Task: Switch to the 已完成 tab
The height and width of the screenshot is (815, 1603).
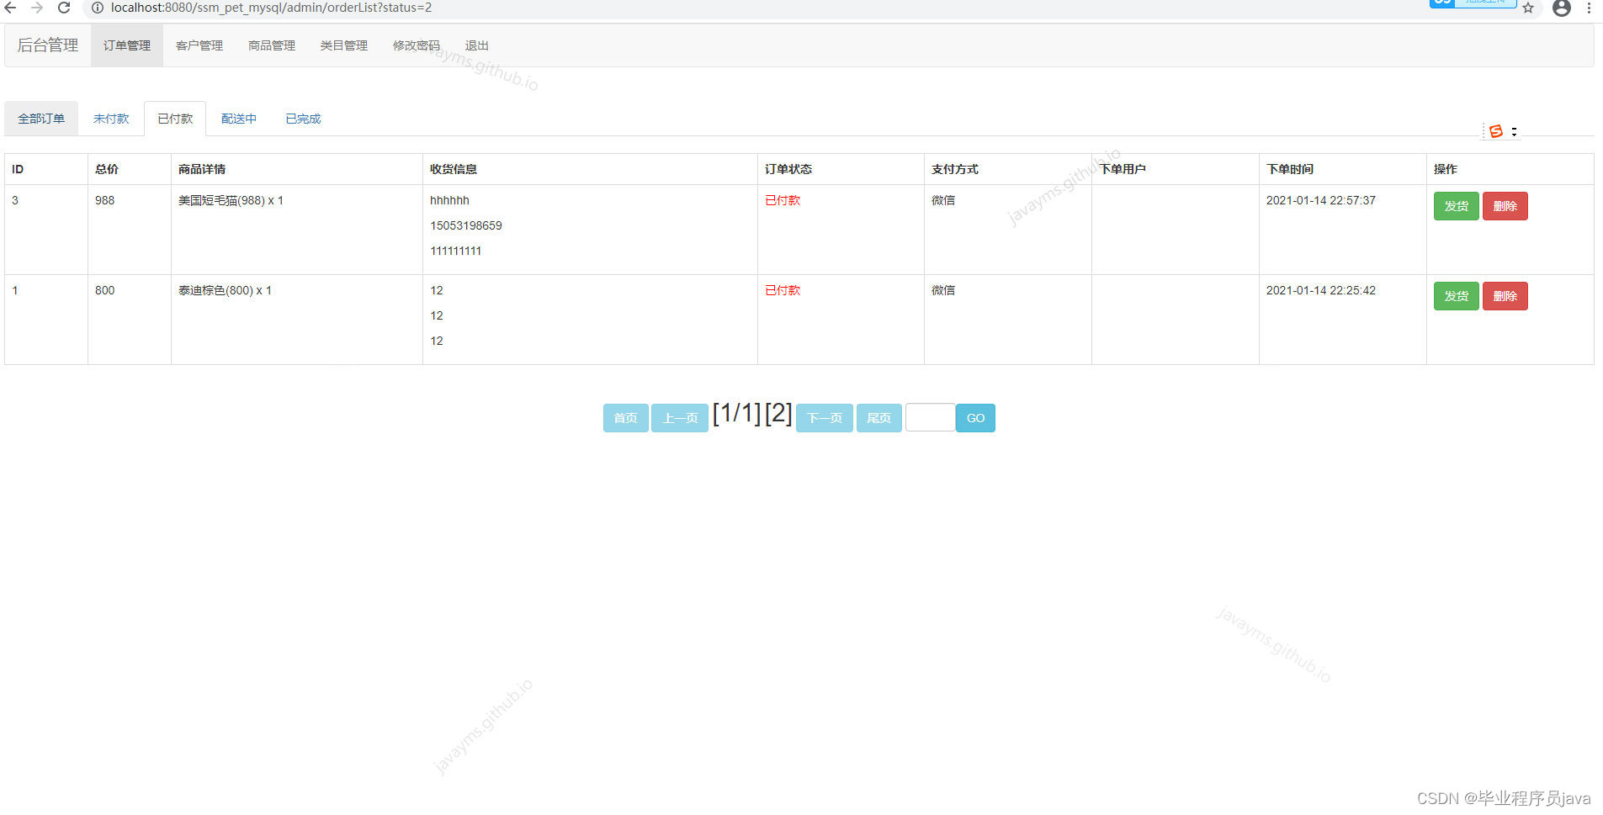Action: pos(303,119)
